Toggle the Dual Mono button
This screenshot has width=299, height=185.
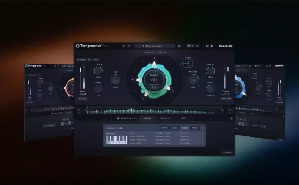[x=226, y=99]
